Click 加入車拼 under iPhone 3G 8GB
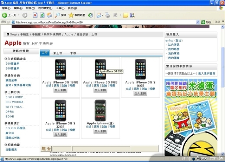225x162 pixels. [100, 90]
